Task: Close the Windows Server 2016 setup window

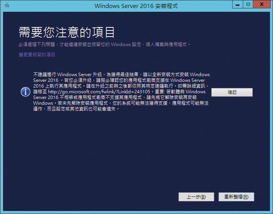Action: tap(262, 4)
